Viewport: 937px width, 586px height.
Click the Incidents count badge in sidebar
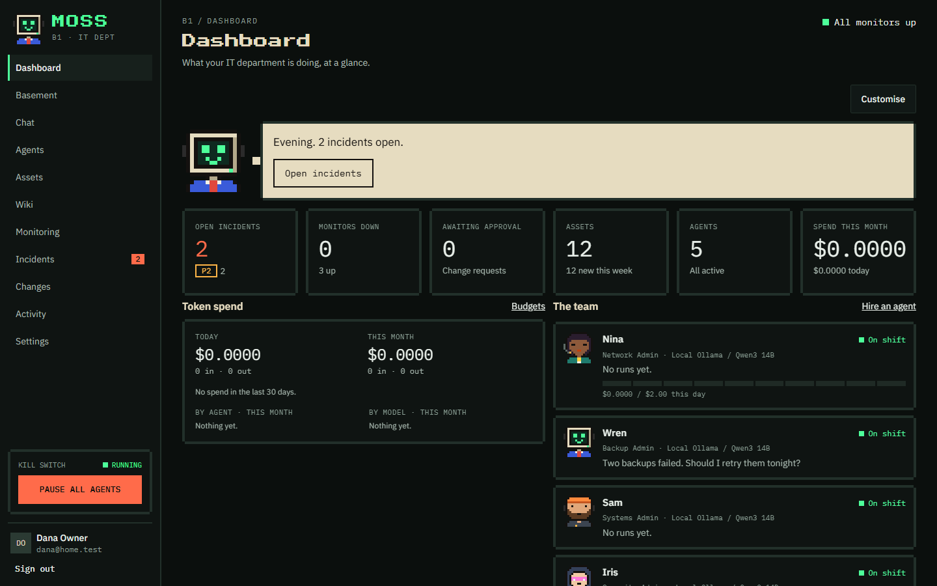tap(138, 259)
